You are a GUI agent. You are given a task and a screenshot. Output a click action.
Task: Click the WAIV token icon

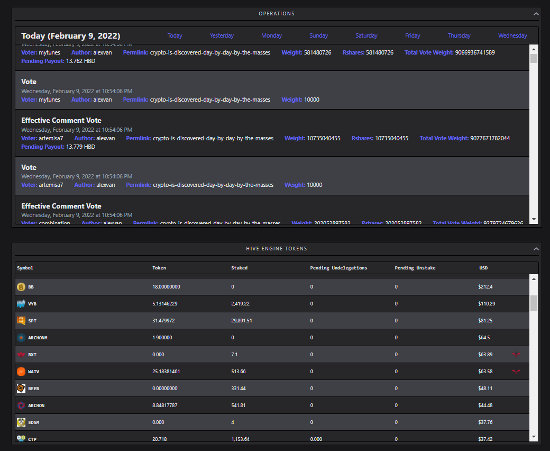(x=21, y=371)
